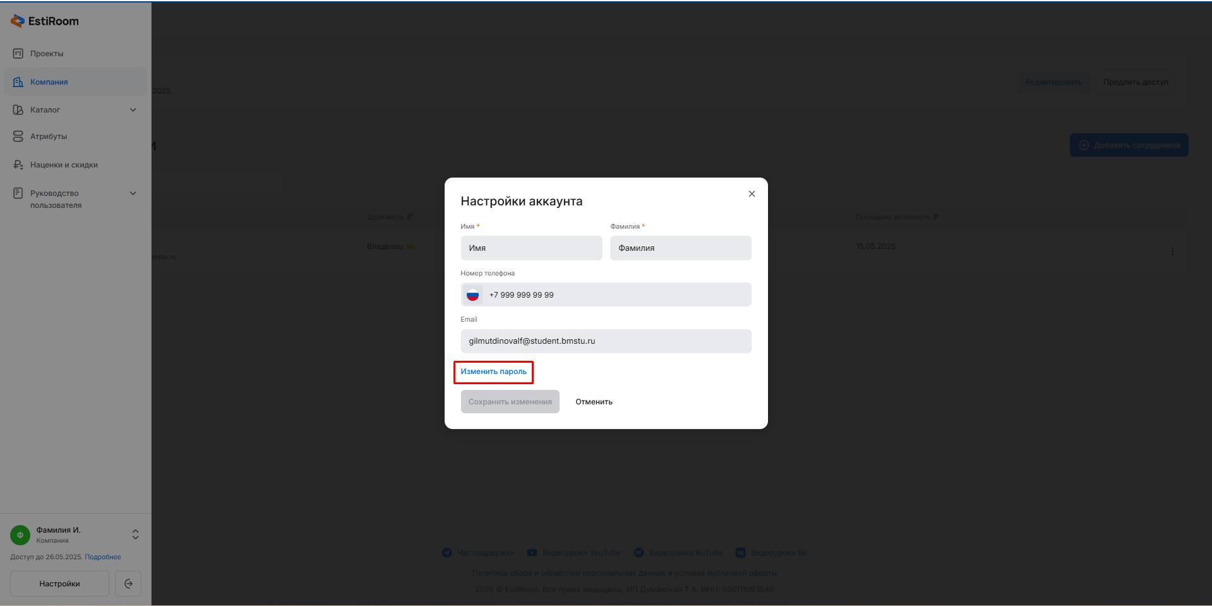Click the Фамилия input field
The width and height of the screenshot is (1212, 606).
coord(680,248)
